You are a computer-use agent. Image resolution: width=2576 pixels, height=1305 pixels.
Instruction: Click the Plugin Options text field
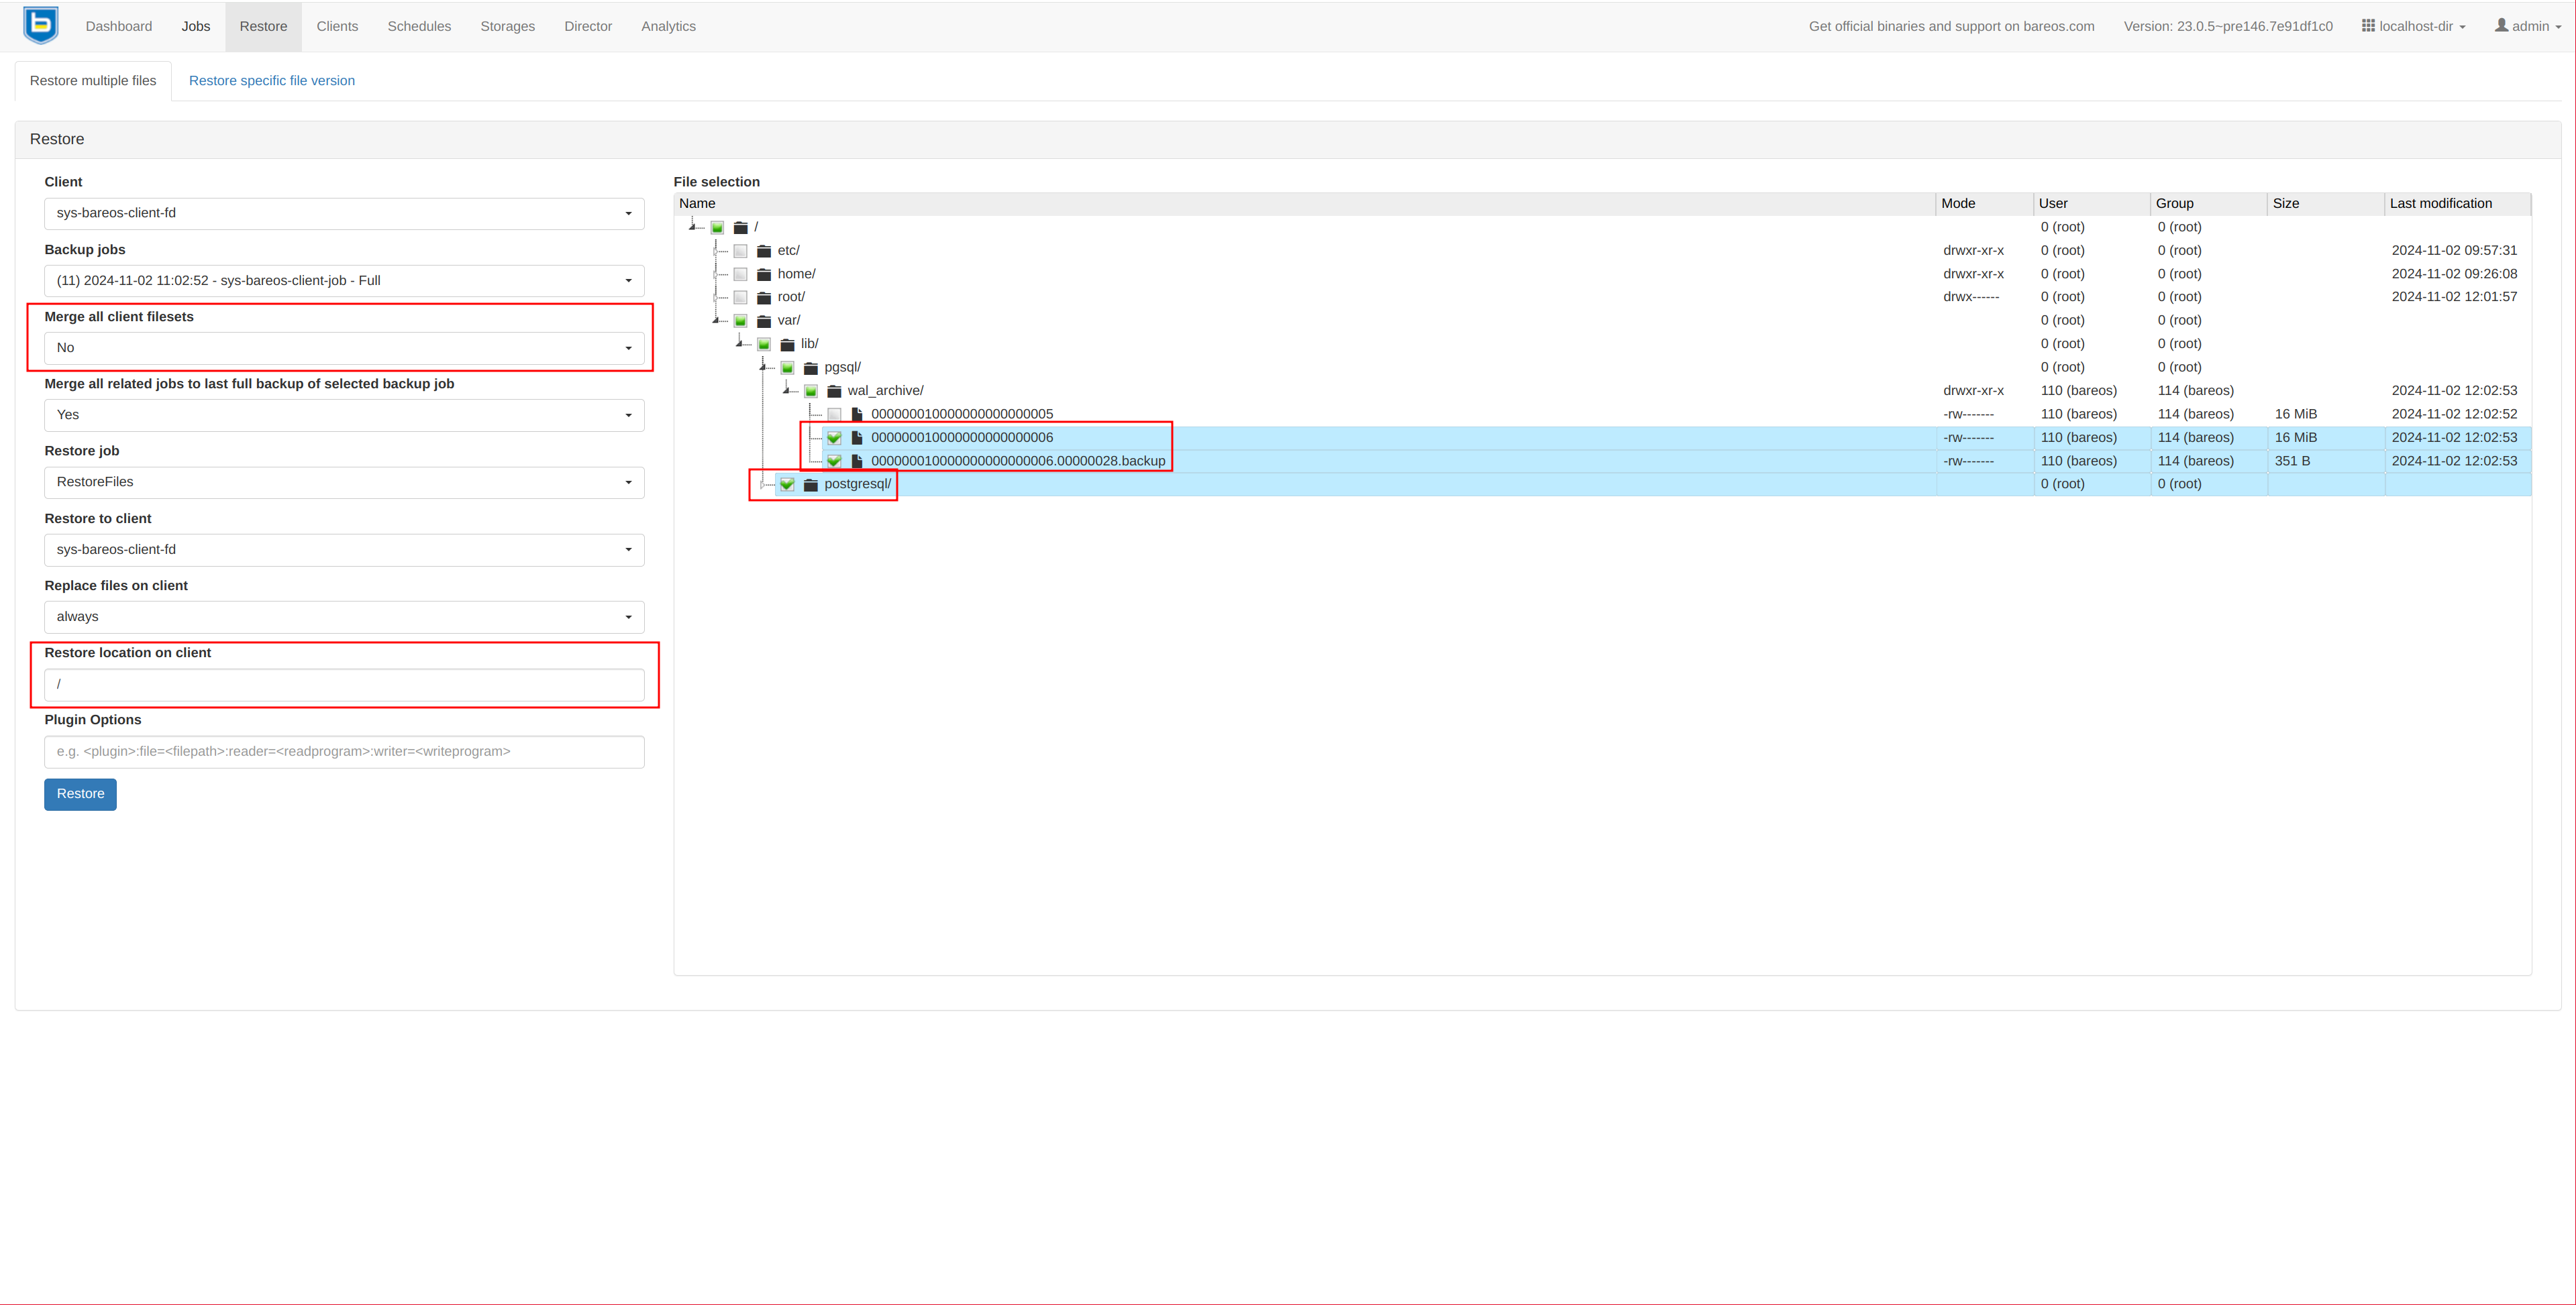(344, 752)
